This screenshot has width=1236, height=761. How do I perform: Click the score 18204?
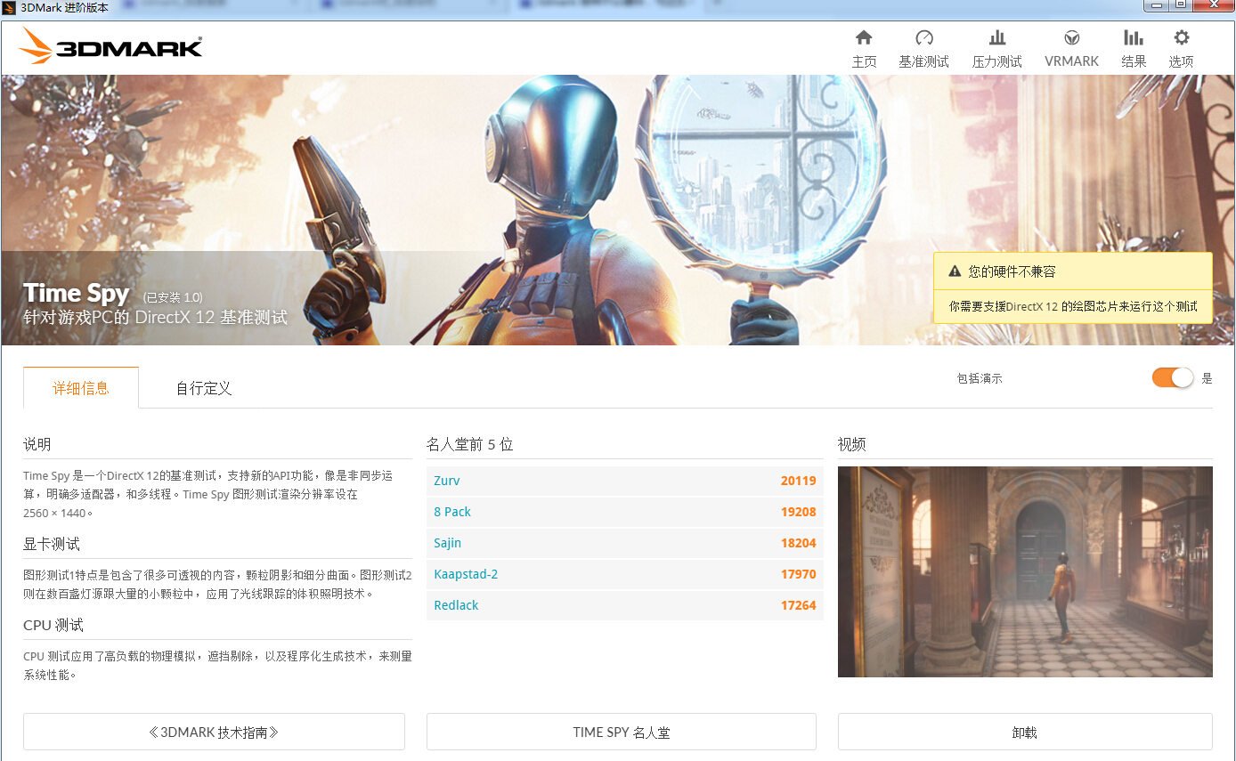[x=798, y=543]
